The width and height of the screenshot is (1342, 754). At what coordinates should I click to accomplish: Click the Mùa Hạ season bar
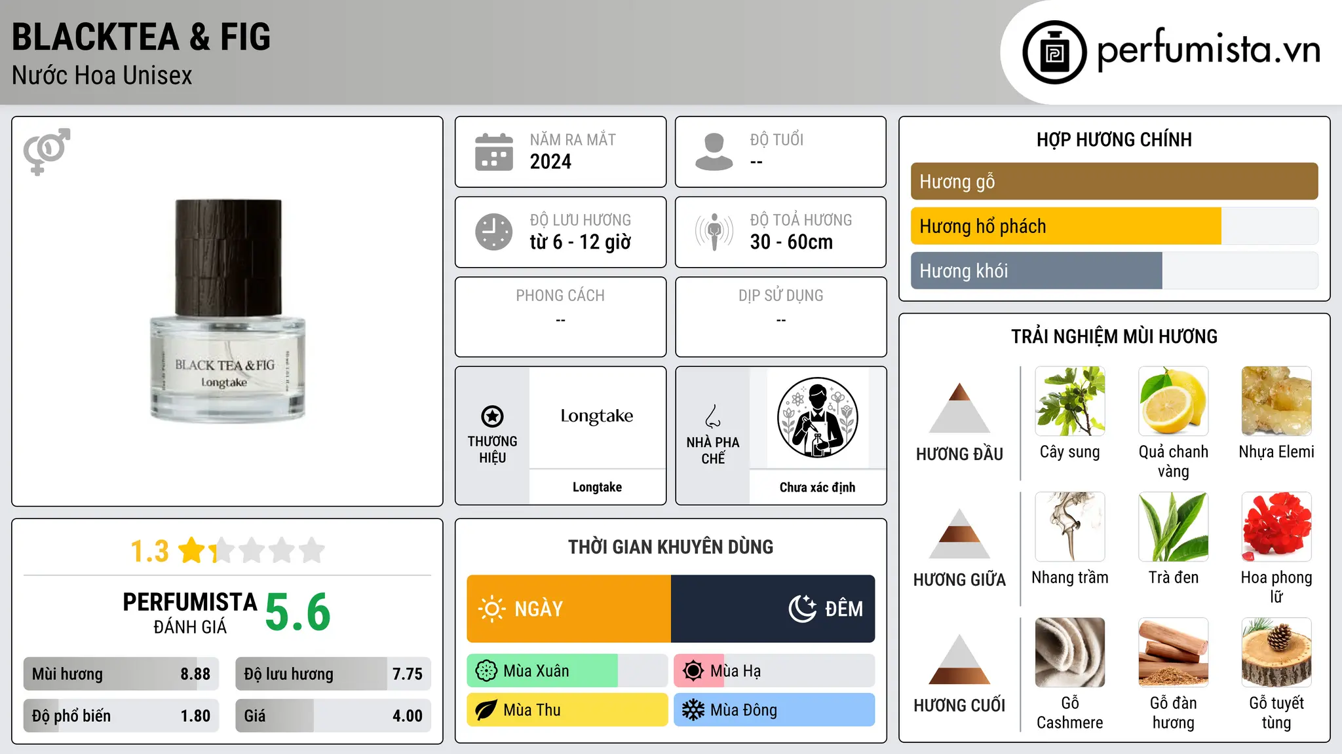click(775, 671)
